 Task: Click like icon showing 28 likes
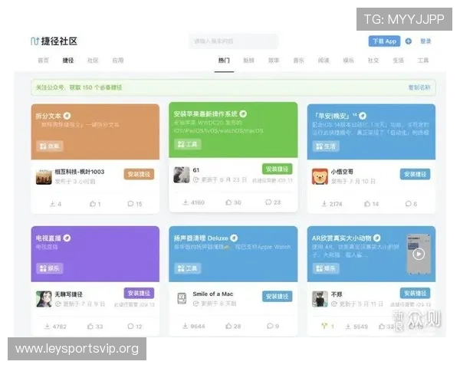click(228, 326)
